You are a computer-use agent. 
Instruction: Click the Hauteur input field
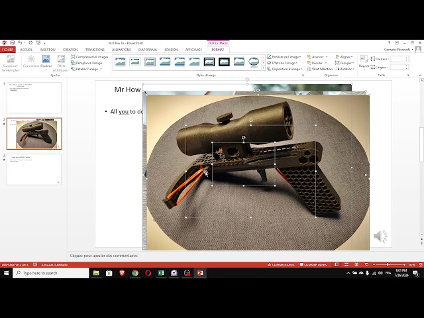[397, 59]
